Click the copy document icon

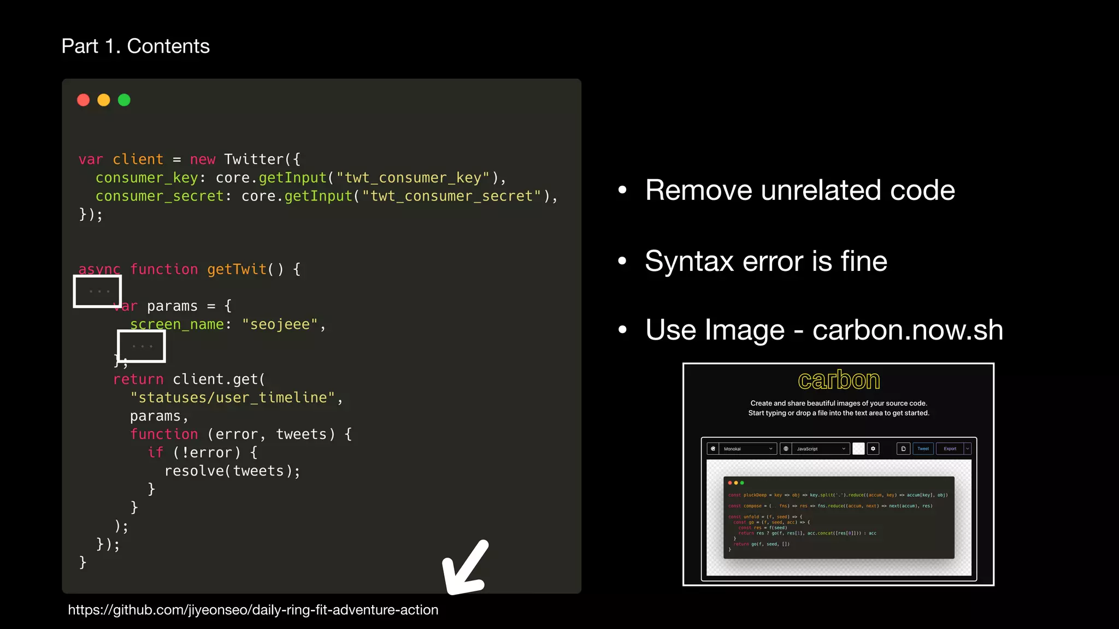903,449
